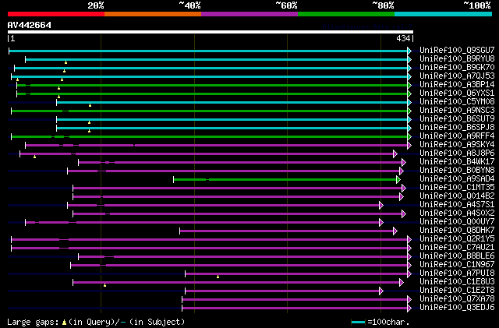Select label UniRef100_A4S0X2
The width and height of the screenshot is (499, 328).
click(457, 213)
